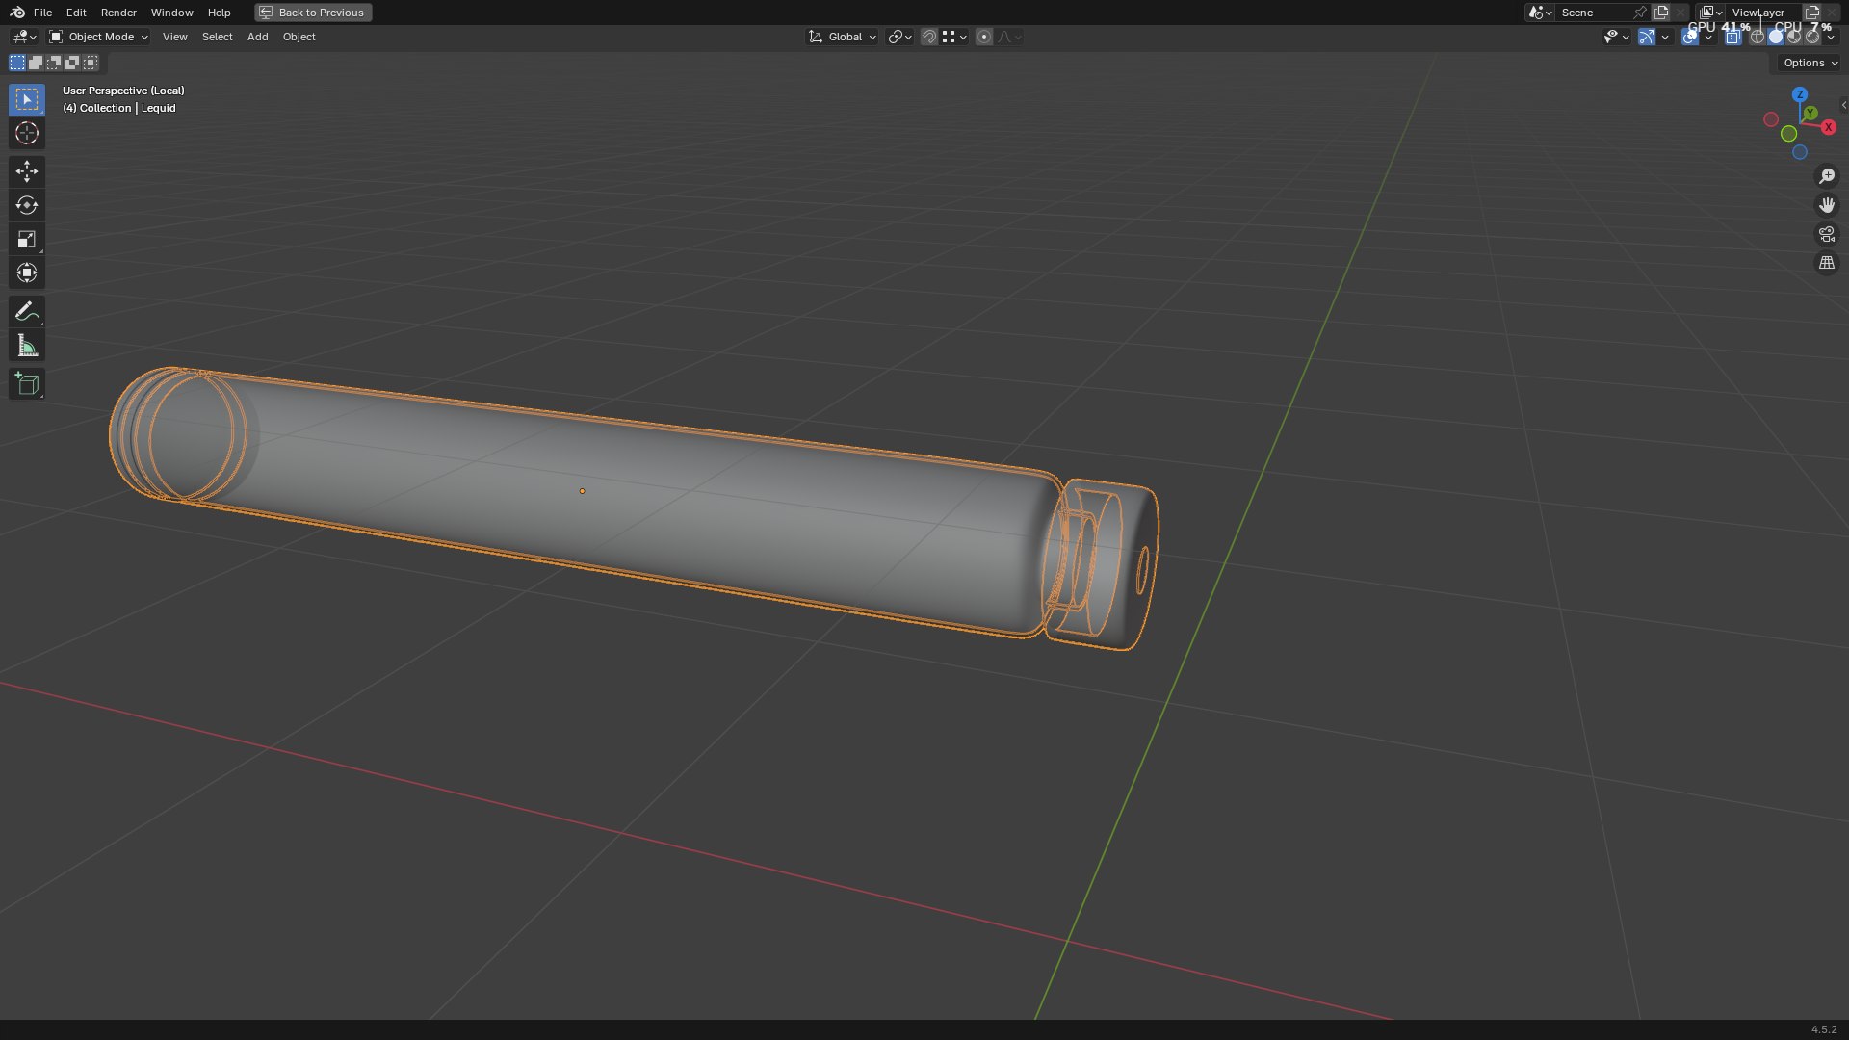Screen dimensions: 1849x1040
Task: Click the new scene duplicate icon
Action: click(x=1661, y=13)
